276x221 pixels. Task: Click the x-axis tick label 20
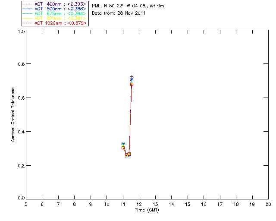point(268,204)
